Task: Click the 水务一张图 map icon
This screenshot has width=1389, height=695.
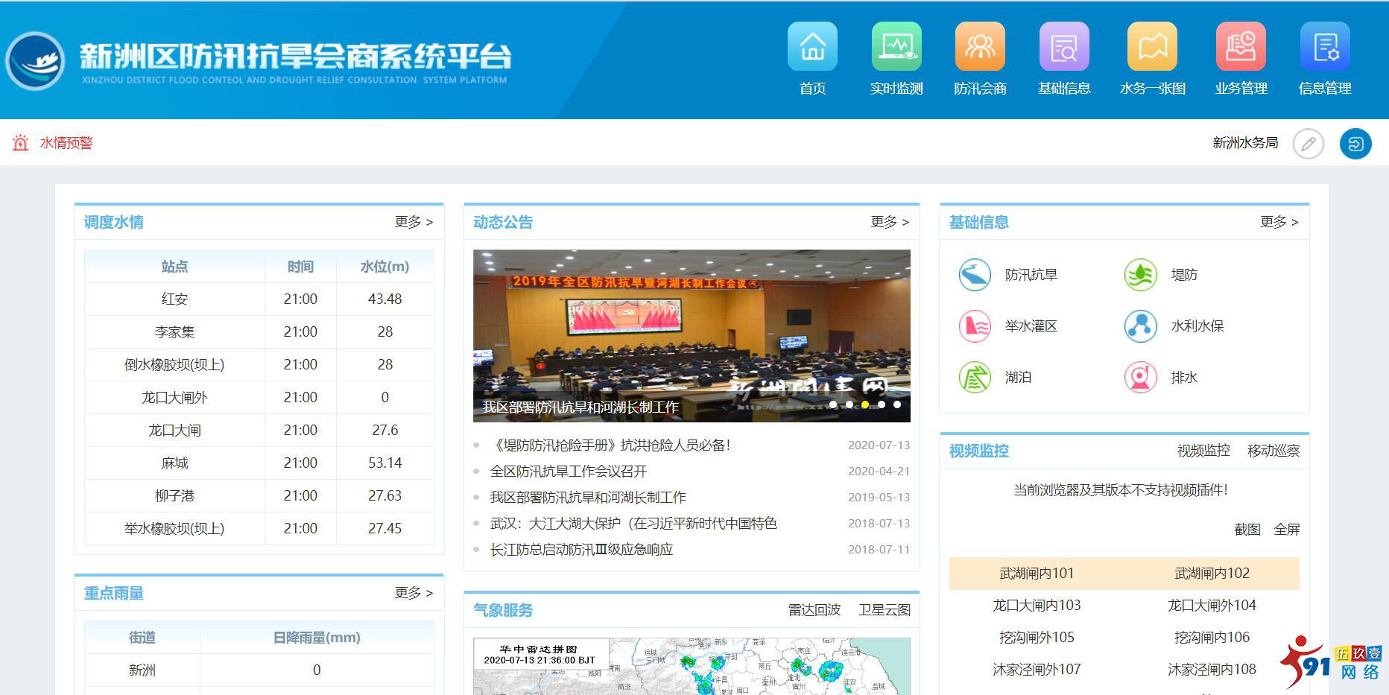Action: [1152, 48]
